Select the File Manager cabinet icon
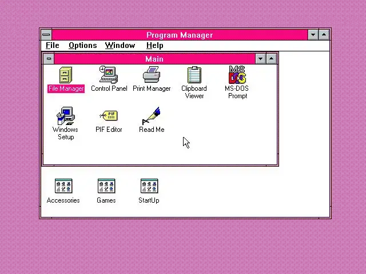Image resolution: width=366 pixels, height=274 pixels. pyautogui.click(x=66, y=75)
